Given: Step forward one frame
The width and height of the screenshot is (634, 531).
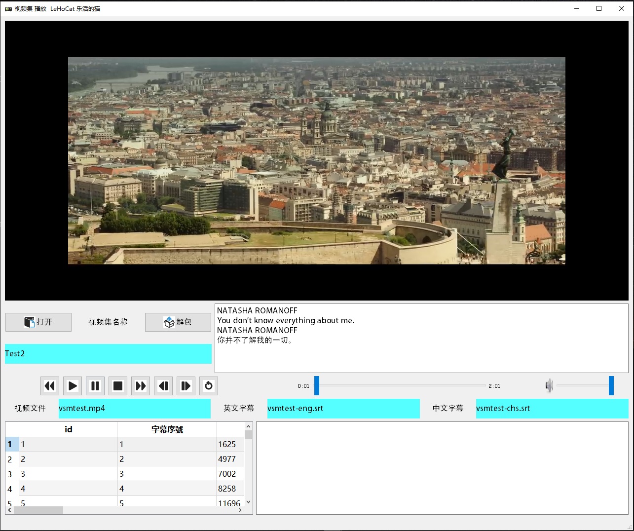Looking at the screenshot, I should pyautogui.click(x=186, y=386).
